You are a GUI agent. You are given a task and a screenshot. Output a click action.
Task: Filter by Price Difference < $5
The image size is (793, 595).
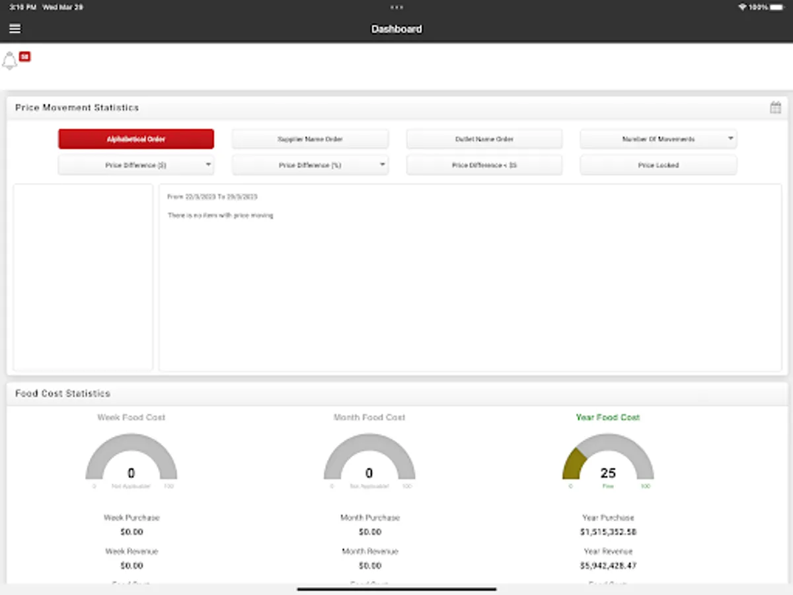[484, 165]
